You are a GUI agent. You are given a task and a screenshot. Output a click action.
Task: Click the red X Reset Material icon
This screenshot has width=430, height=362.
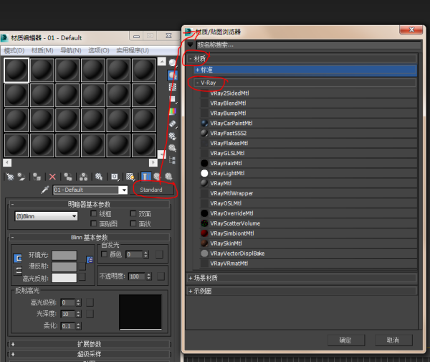52,177
